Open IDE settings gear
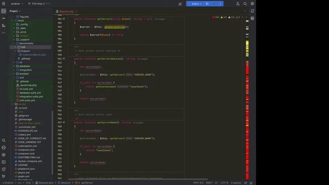Screen dimensions: 329x185 pyautogui.click(x=252, y=4)
